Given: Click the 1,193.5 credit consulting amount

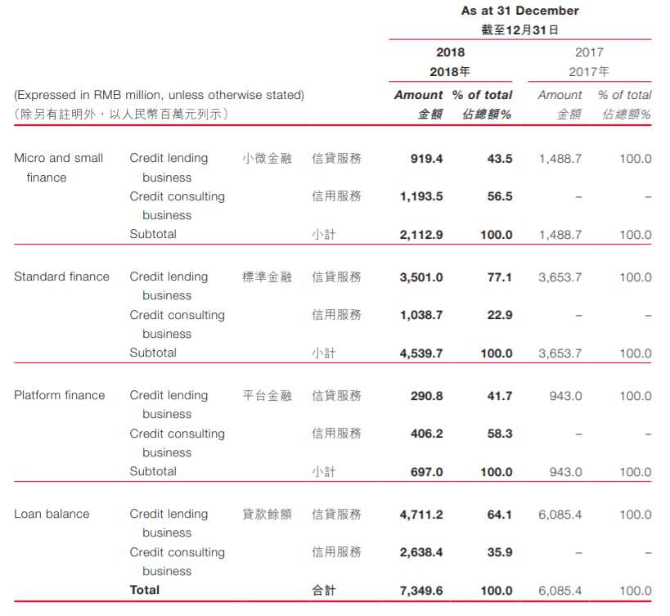Looking at the screenshot, I should click(x=421, y=196).
